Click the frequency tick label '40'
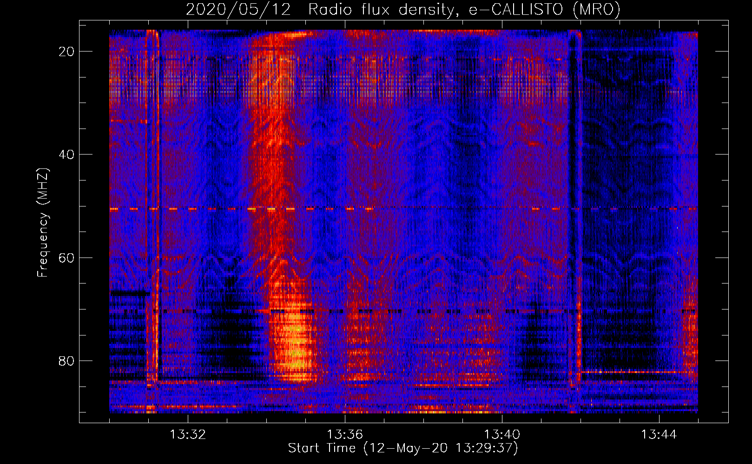Screen dimensions: 752x464 (67, 155)
